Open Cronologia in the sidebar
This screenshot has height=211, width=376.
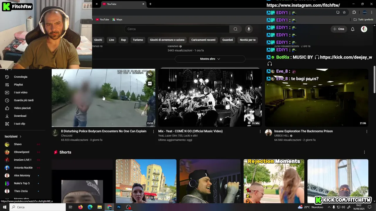pos(21,77)
